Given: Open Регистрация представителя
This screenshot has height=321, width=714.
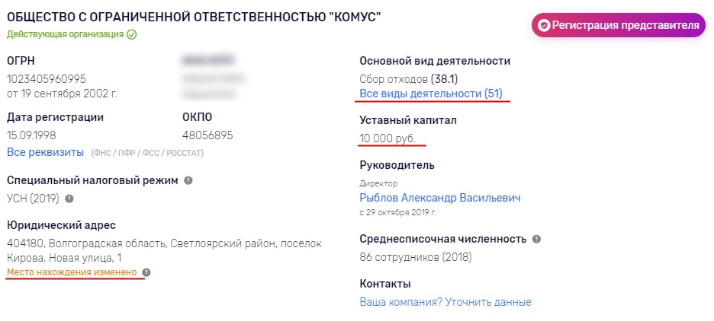Looking at the screenshot, I should pos(619,25).
